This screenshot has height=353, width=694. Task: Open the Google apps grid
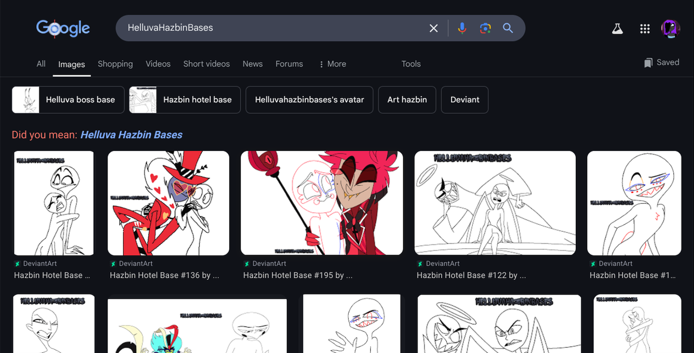[645, 29]
